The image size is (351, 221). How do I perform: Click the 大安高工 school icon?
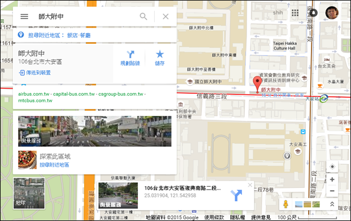[297, 151]
